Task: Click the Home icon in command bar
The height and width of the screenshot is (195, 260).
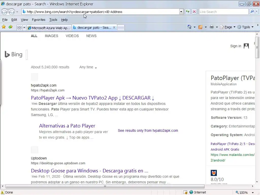Action: 189,27
